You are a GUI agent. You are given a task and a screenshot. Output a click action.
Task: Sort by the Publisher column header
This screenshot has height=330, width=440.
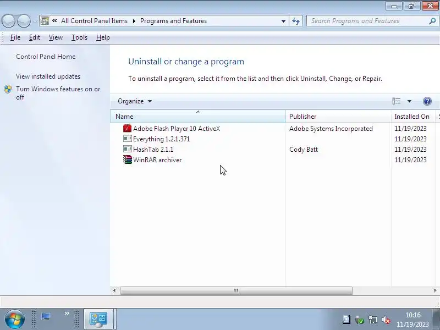click(x=338, y=117)
